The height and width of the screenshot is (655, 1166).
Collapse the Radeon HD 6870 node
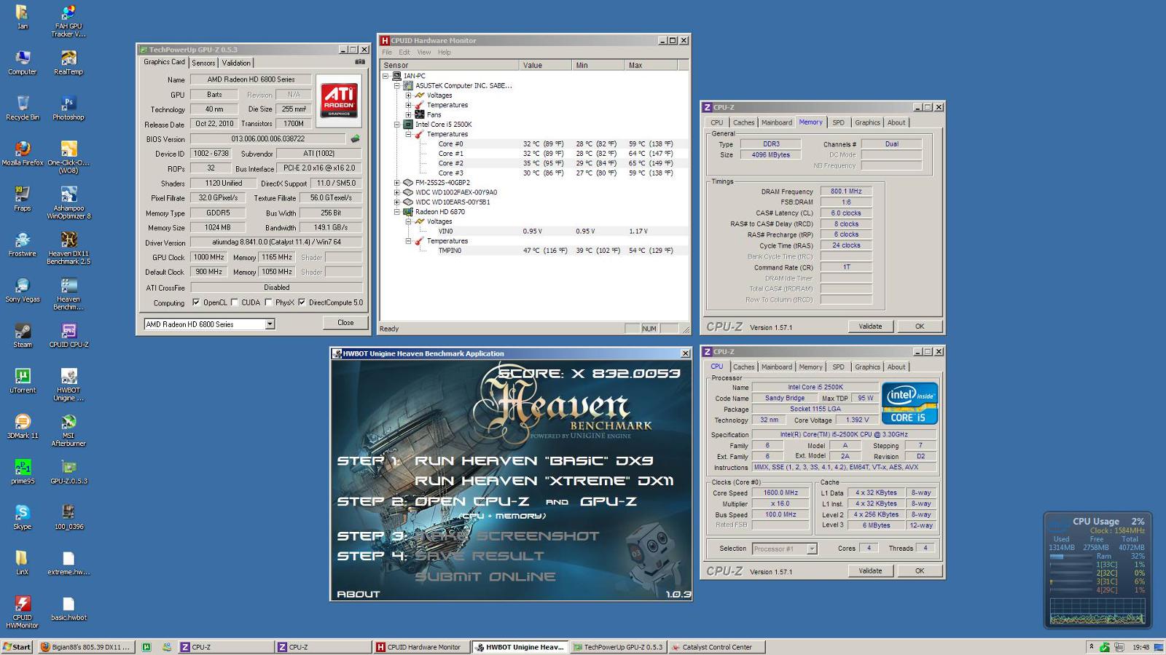pyautogui.click(x=397, y=212)
